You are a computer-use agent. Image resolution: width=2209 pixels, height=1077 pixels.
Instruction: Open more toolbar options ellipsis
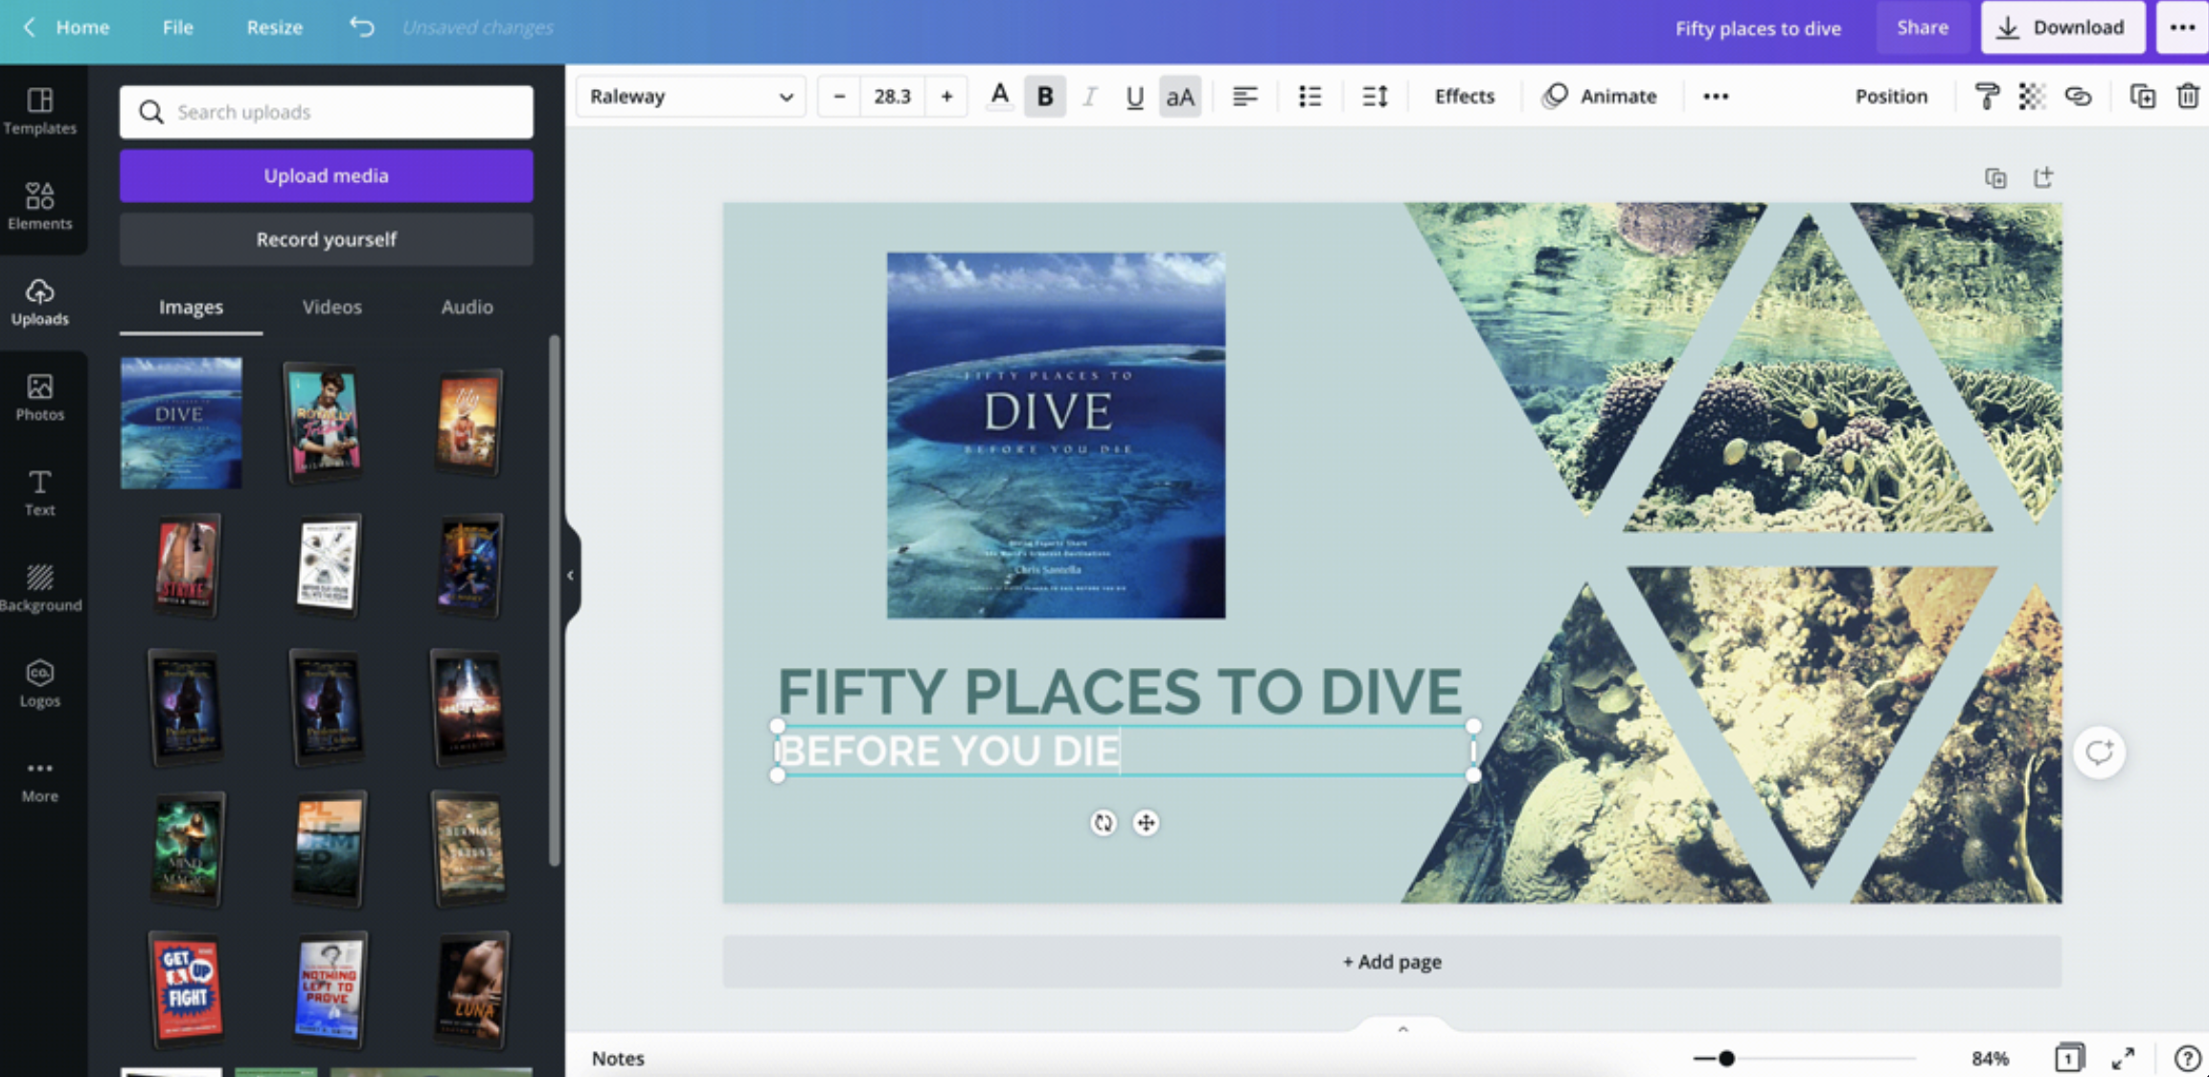tap(1716, 96)
